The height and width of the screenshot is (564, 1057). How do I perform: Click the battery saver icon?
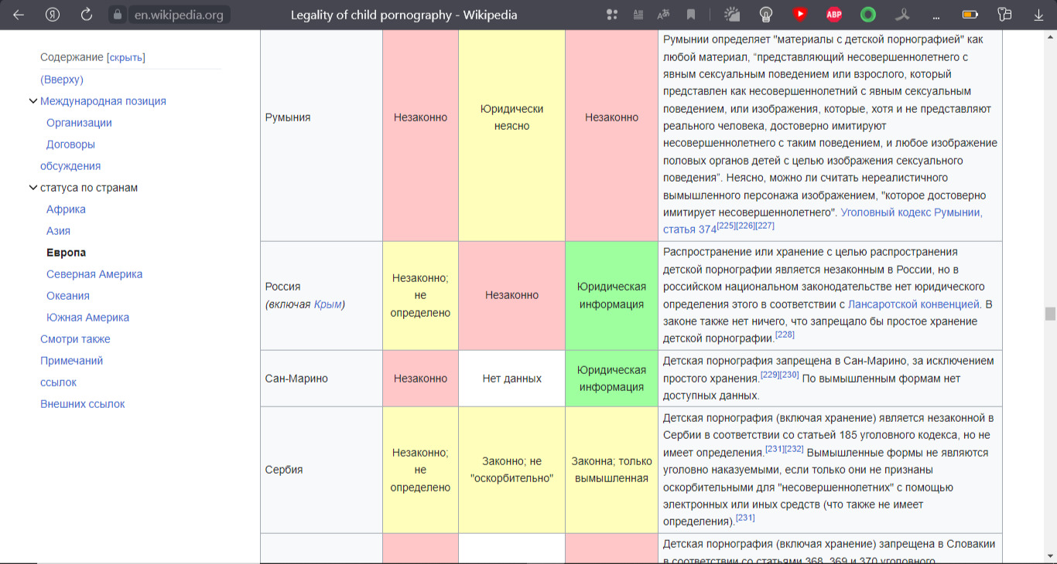(x=970, y=15)
